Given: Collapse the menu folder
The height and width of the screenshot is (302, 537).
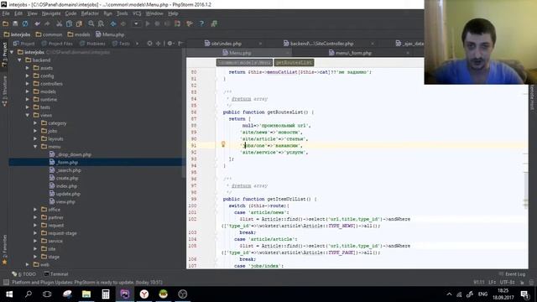Looking at the screenshot, I should click(x=35, y=147).
